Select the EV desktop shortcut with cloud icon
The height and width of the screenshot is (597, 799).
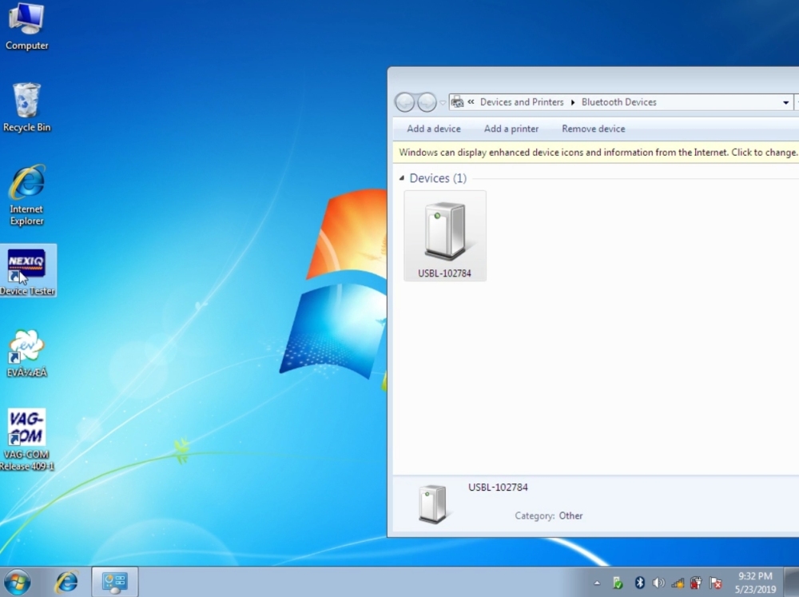pos(26,353)
